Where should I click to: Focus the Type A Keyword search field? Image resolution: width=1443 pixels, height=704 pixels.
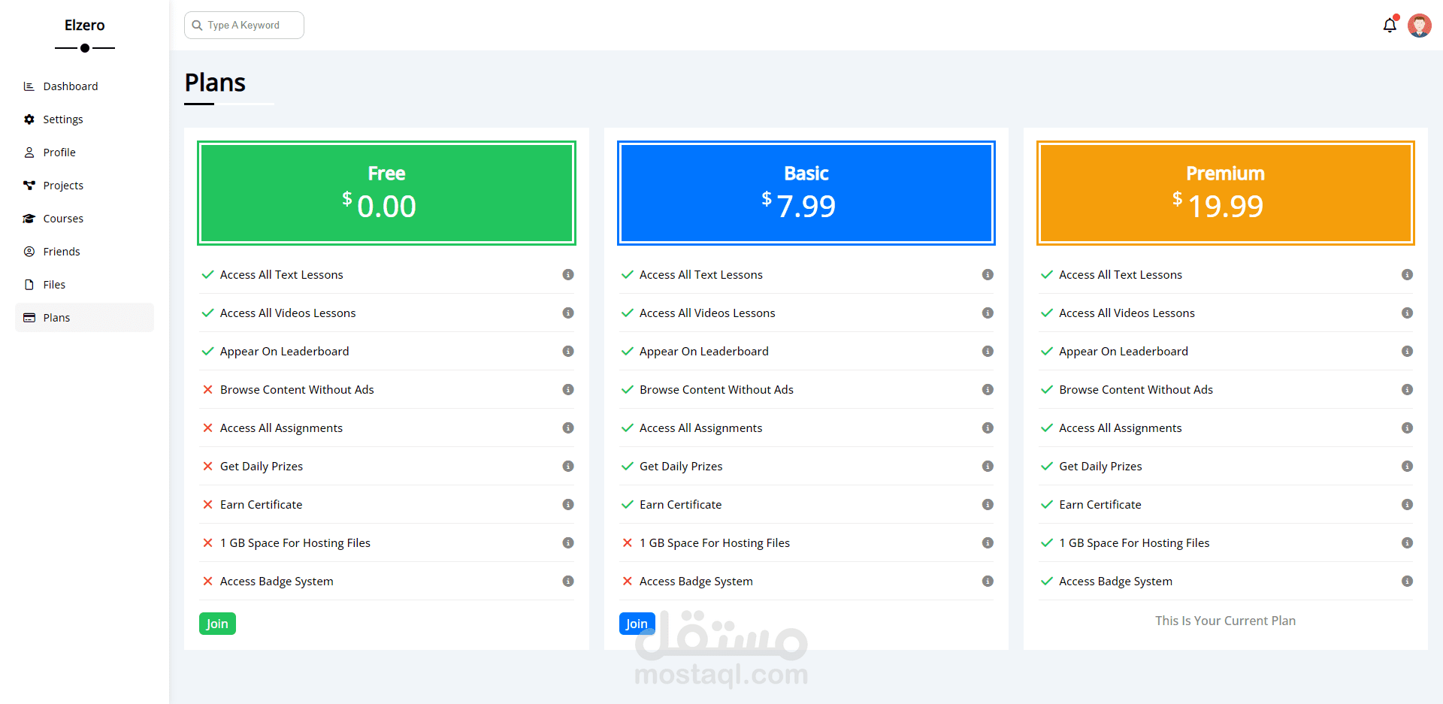point(244,25)
